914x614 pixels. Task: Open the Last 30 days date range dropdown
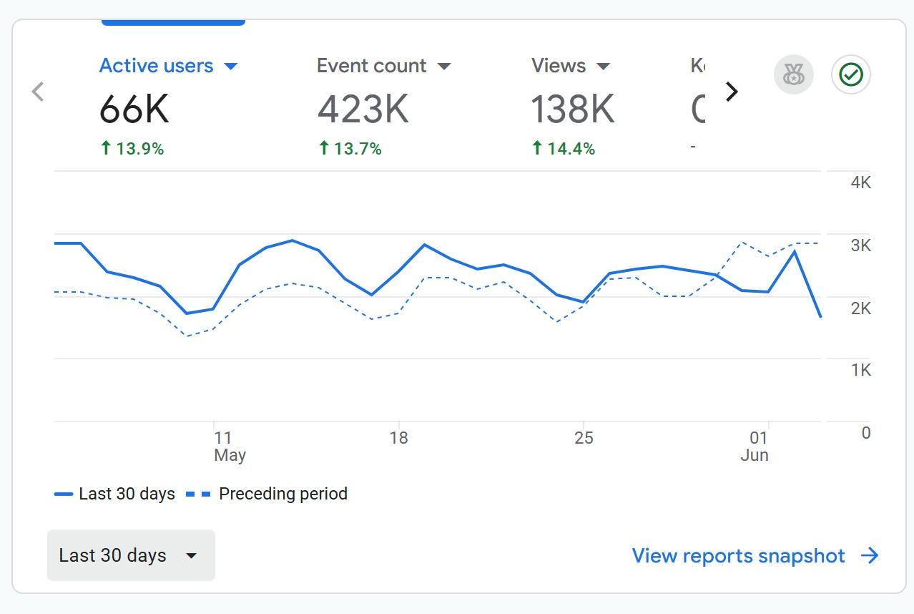pyautogui.click(x=131, y=555)
